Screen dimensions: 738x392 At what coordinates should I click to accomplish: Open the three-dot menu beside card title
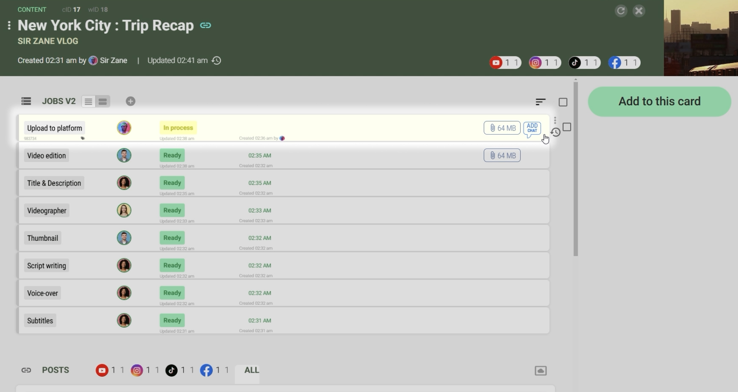[x=9, y=26]
